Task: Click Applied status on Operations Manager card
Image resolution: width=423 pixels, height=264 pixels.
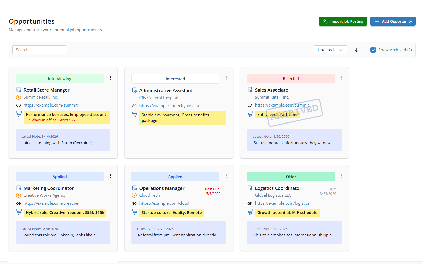Action: point(175,177)
